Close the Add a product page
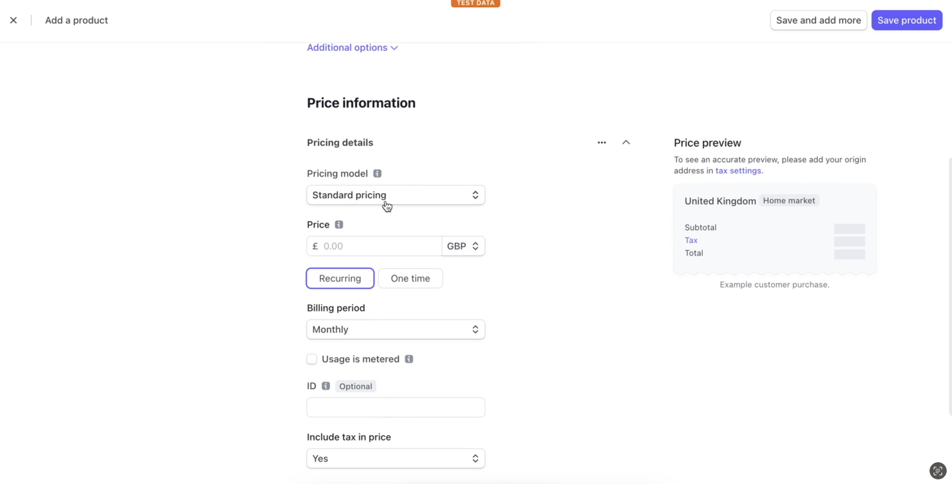 (13, 20)
